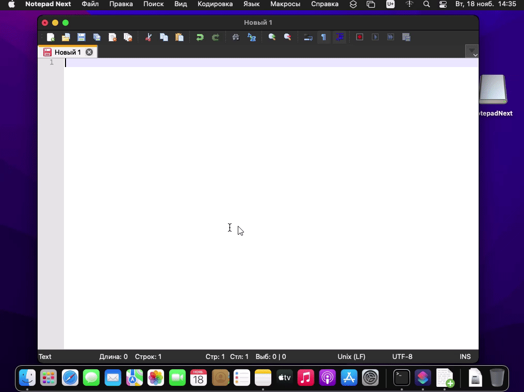Screen dimensions: 524x392
Task: Open the Unix (LF) line ending selector
Action: (x=351, y=356)
